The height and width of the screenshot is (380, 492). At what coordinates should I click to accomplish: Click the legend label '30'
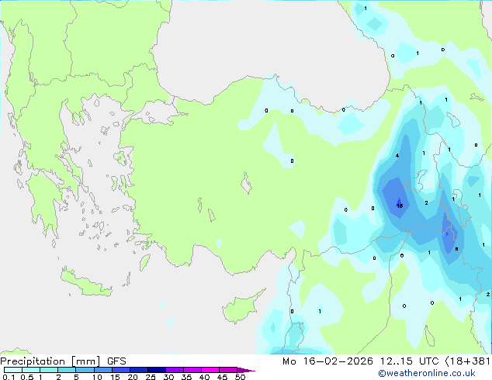click(168, 377)
